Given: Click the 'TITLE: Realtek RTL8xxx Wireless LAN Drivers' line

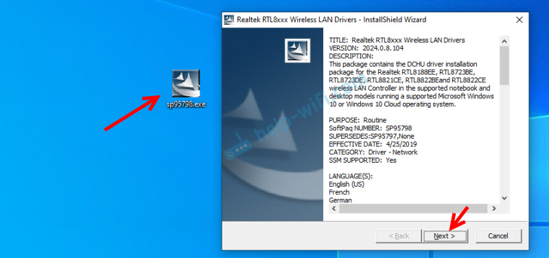Looking at the screenshot, I should pos(397,40).
